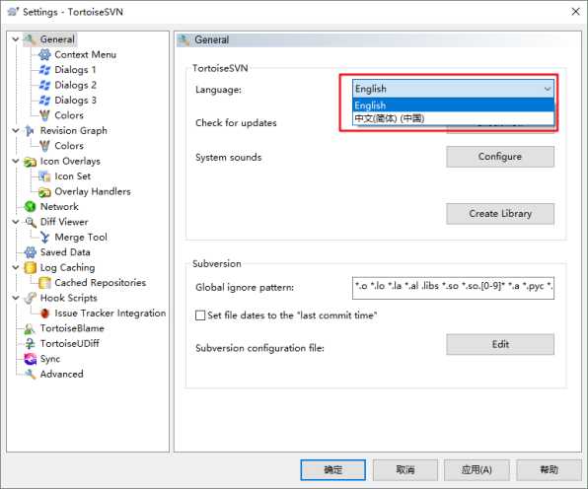This screenshot has width=588, height=489.
Task: Click the Dialogs 1 window icon
Action: pyautogui.click(x=44, y=70)
